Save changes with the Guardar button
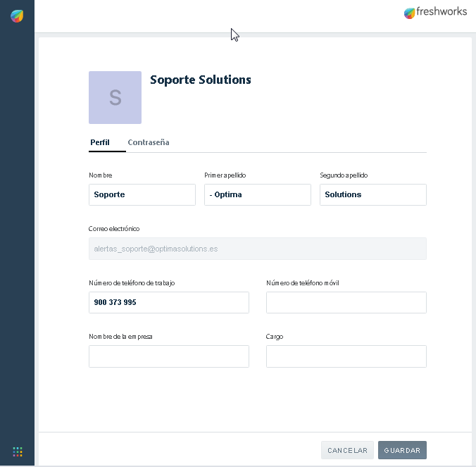This screenshot has width=476, height=467. [x=402, y=450]
